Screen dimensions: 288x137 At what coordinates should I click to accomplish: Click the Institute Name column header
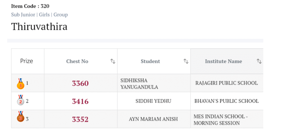coord(223,61)
